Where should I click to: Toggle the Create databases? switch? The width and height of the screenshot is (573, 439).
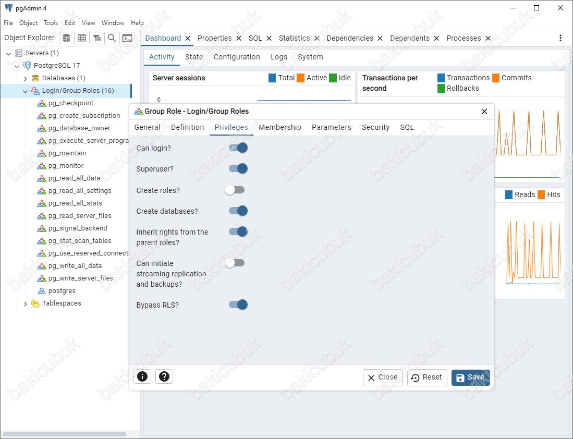point(238,211)
